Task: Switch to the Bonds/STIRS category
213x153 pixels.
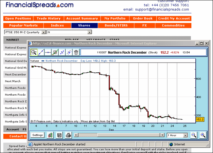Action: point(116,26)
